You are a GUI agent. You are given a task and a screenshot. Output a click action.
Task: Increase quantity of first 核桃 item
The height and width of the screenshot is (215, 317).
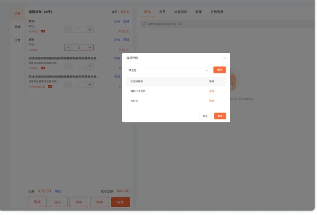90,29
